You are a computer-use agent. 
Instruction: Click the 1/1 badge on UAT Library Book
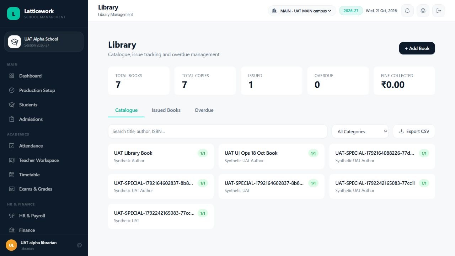pyautogui.click(x=203, y=153)
